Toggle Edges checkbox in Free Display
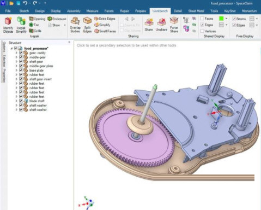The image size is (261, 210). (x=234, y=25)
